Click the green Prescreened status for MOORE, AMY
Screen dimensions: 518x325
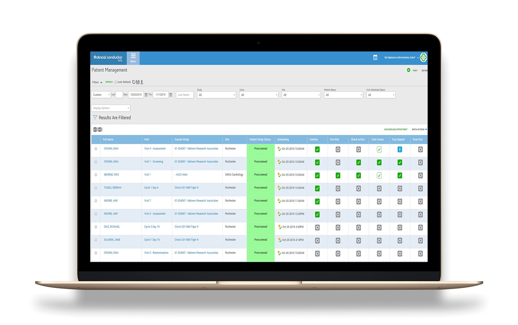tap(260, 201)
